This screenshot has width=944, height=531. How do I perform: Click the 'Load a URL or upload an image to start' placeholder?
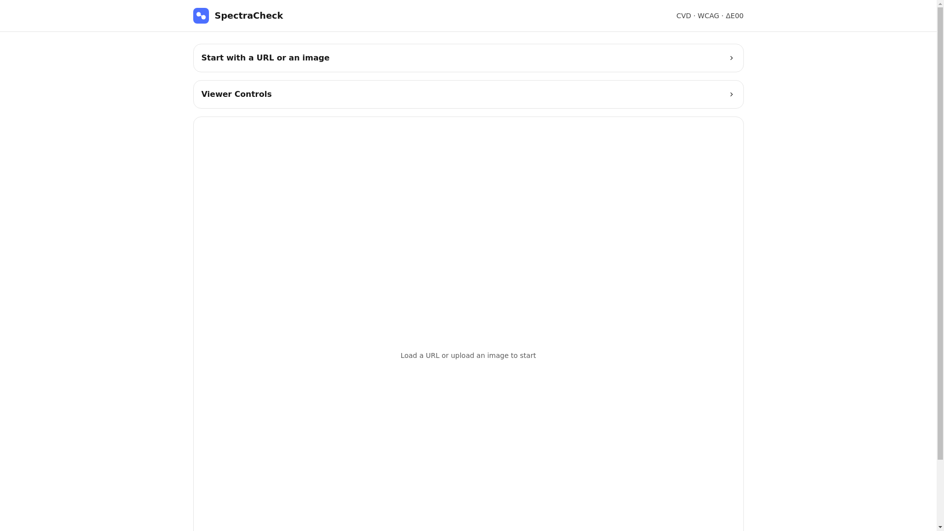pos(468,355)
